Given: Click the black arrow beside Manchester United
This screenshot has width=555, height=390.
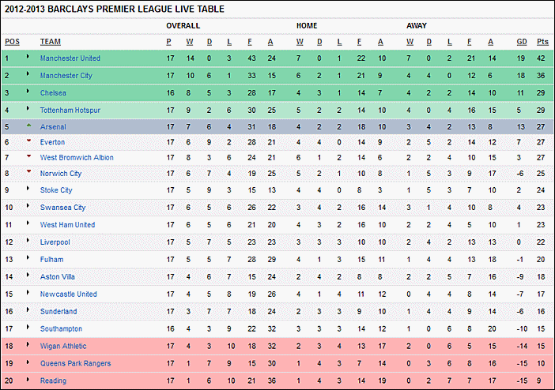Looking at the screenshot, I should tap(28, 56).
